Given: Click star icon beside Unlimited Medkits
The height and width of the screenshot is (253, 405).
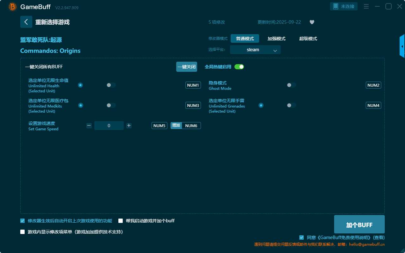Looking at the screenshot, I should tap(81, 105).
